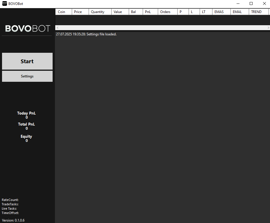Image resolution: width=270 pixels, height=223 pixels.
Task: Click the BOVO logo icon in the title bar
Action: click(4, 3)
